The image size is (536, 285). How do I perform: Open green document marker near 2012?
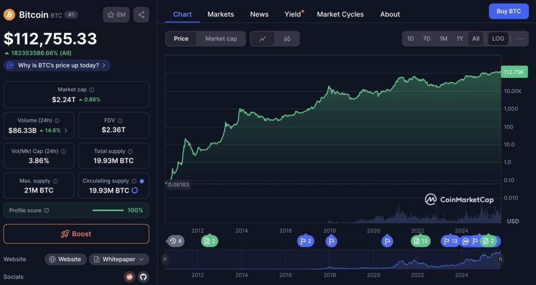[209, 241]
